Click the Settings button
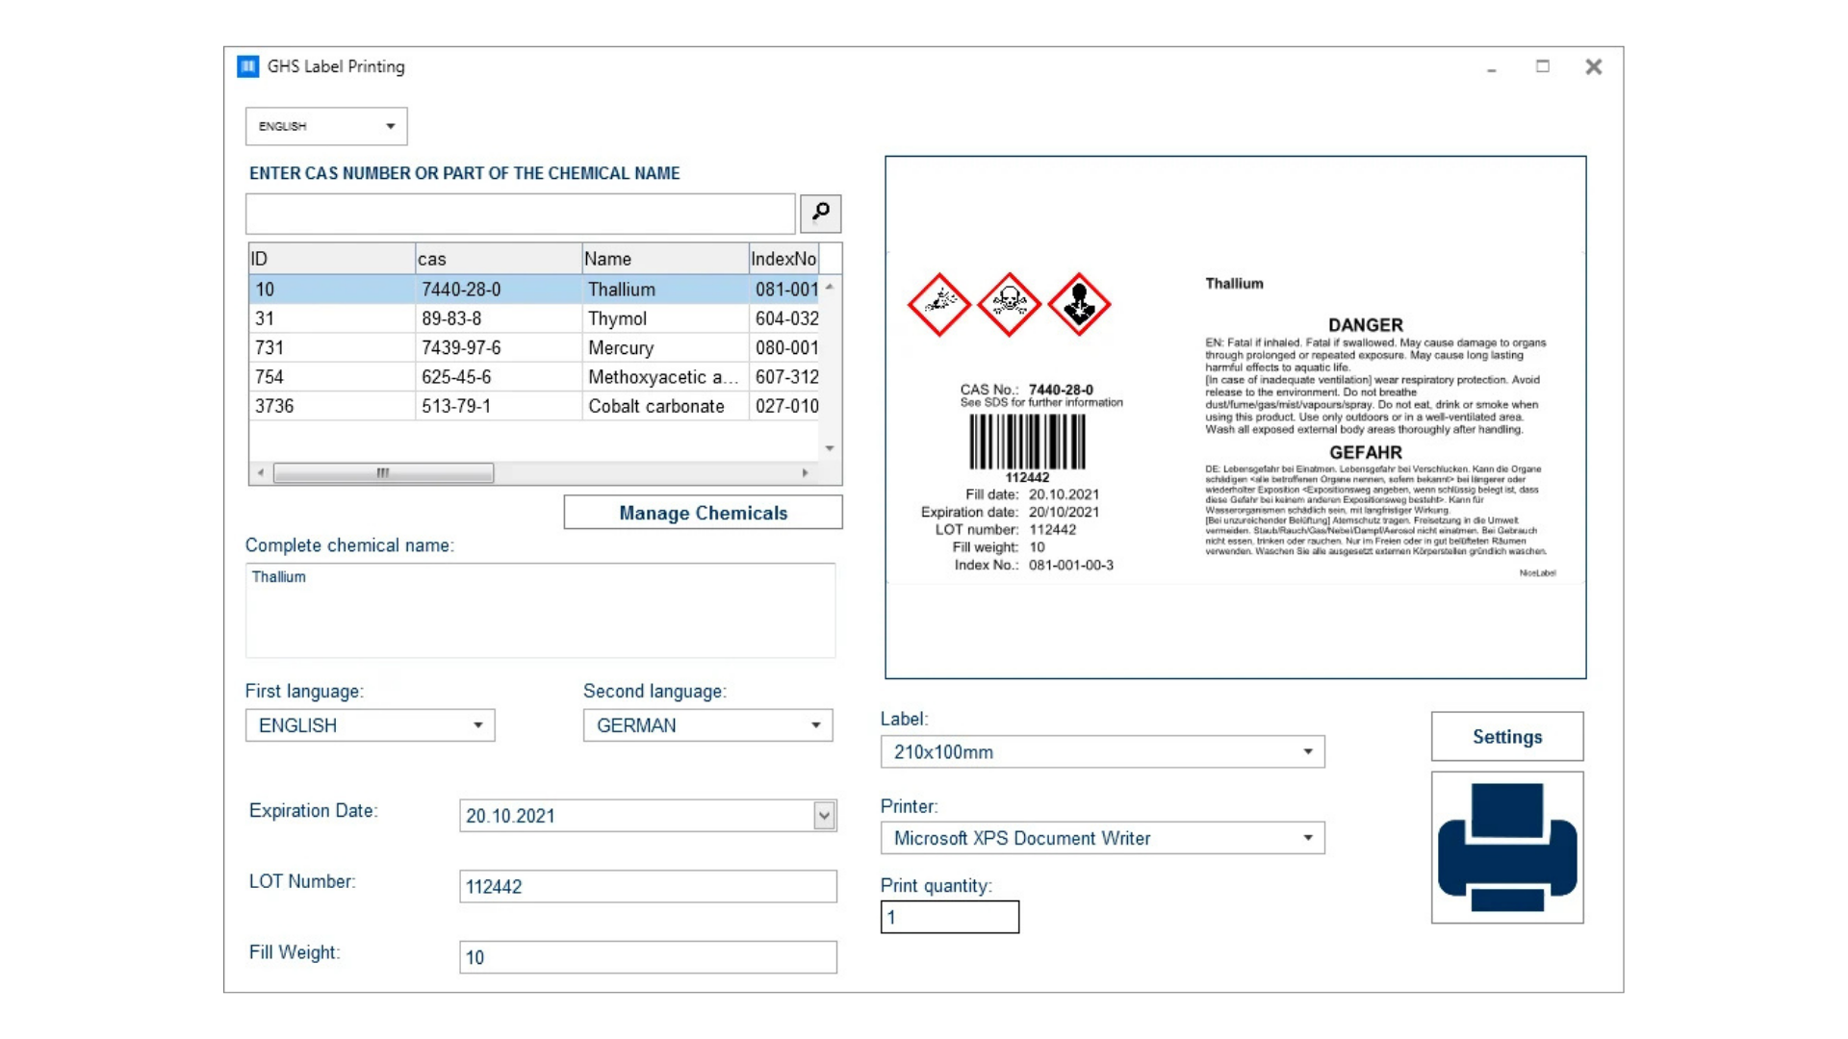 [x=1507, y=737]
